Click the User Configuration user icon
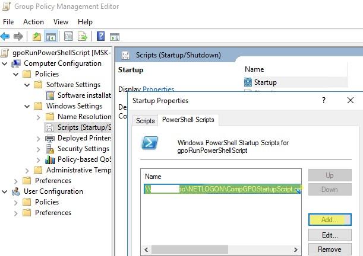Screen dimensions: 363x256 point(16,191)
